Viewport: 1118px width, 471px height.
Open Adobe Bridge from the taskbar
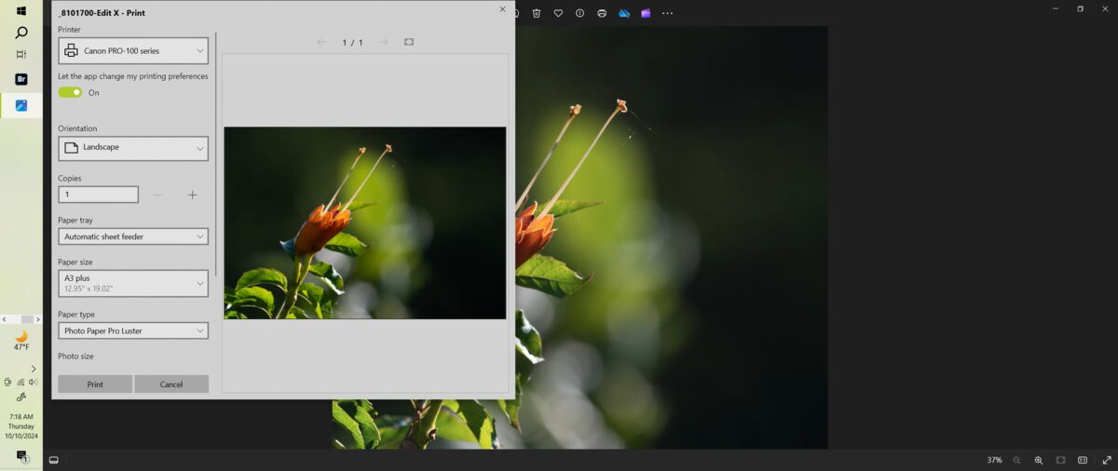coord(21,79)
